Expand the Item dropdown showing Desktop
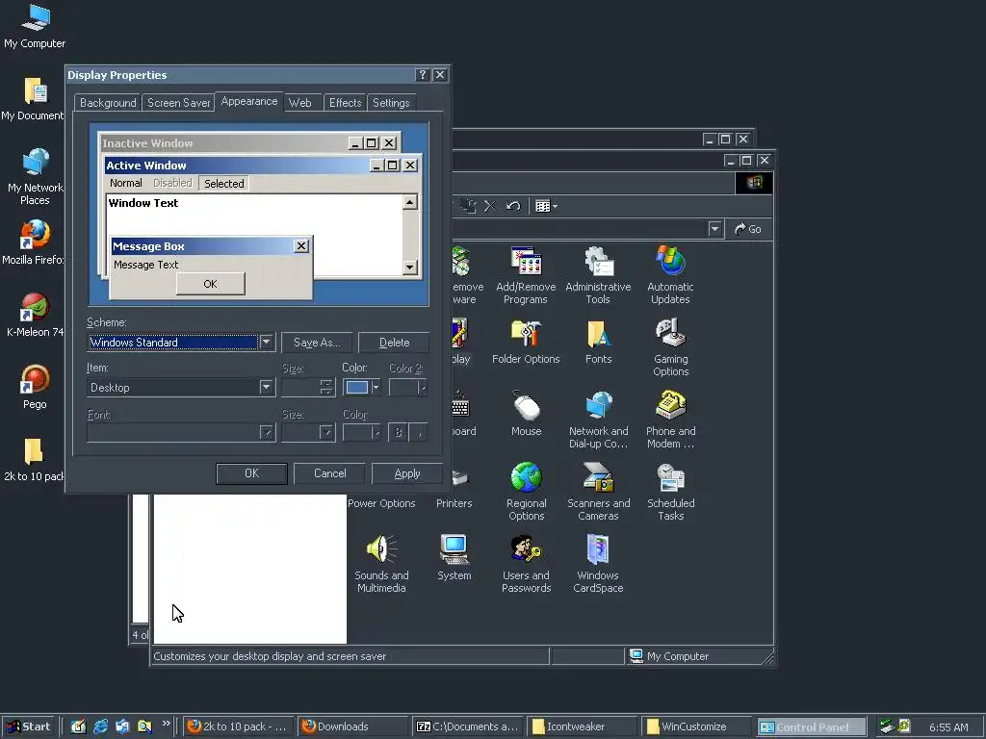Screen dimensions: 986x739 pyautogui.click(x=266, y=387)
